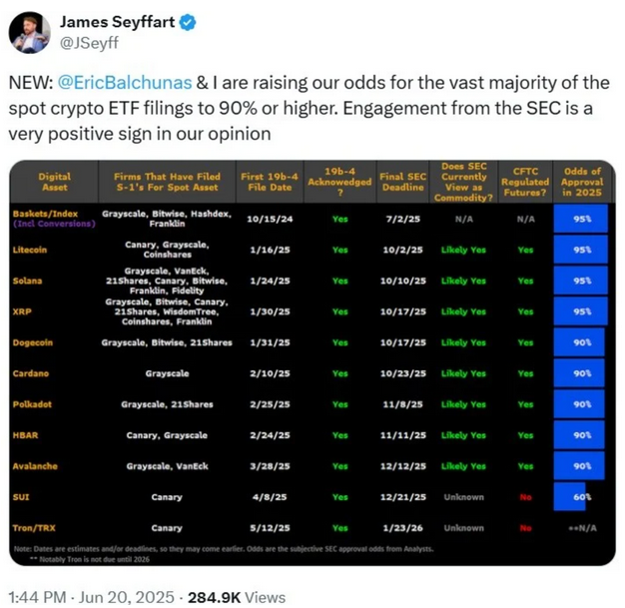This screenshot has height=608, width=625.
Task: Click the Digital Asset column header
Action: click(55, 182)
